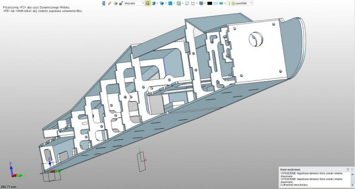Image resolution: width=355 pixels, height=189 pixels.
Task: Click the blue 3D cube view icon
Action: click(154, 3)
